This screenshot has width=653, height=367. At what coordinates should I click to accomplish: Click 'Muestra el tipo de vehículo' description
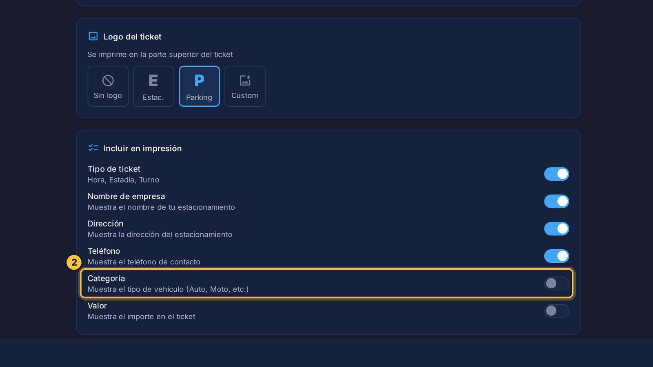[168, 289]
